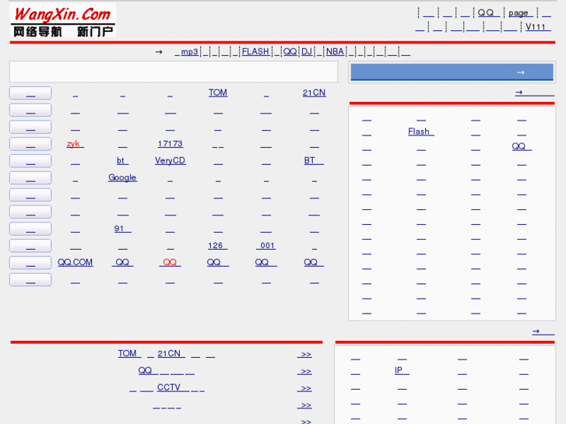Image resolution: width=566 pixels, height=424 pixels.
Task: Select the FLASH navigation link
Action: pyautogui.click(x=256, y=52)
